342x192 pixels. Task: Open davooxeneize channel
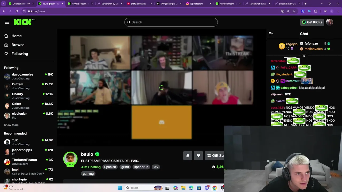[28, 76]
